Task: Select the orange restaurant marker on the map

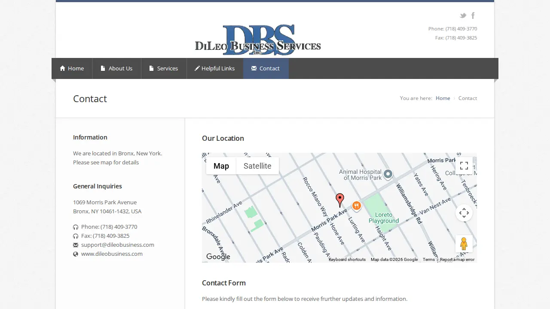Action: coord(356,206)
